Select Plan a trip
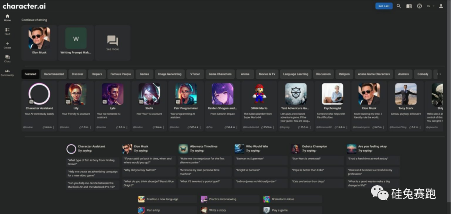The height and width of the screenshot is (214, 451). pyautogui.click(x=167, y=210)
